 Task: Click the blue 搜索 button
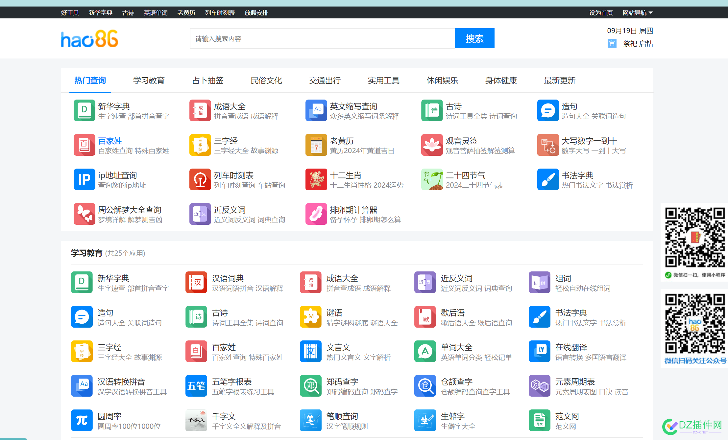(474, 38)
